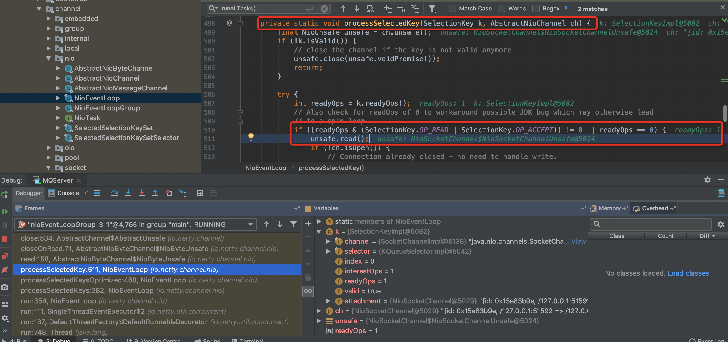The image size is (728, 342).
Task: Click the Step Over debugger icon
Action: (114, 193)
